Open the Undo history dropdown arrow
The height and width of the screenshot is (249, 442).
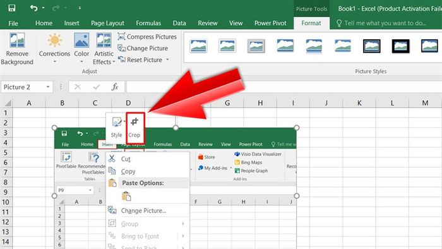[43, 8]
